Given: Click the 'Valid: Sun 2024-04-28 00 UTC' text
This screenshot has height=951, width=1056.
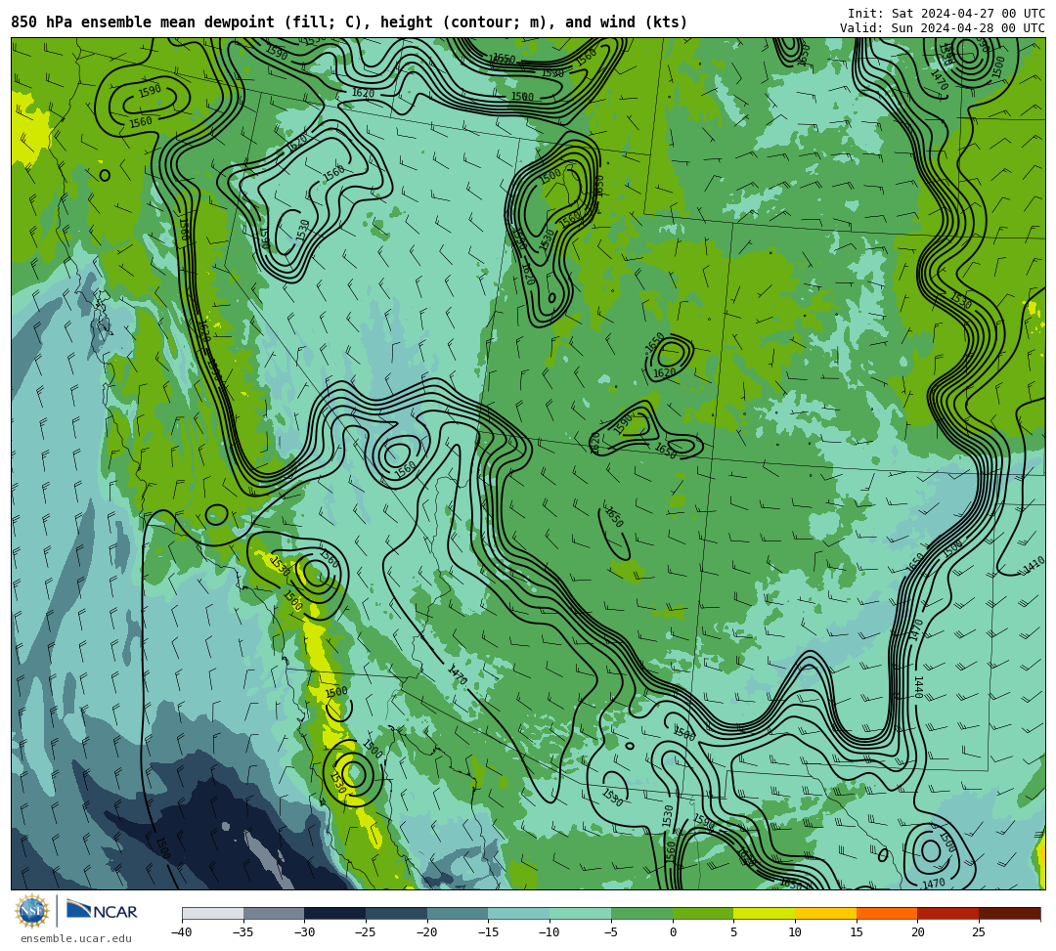Looking at the screenshot, I should (x=943, y=28).
